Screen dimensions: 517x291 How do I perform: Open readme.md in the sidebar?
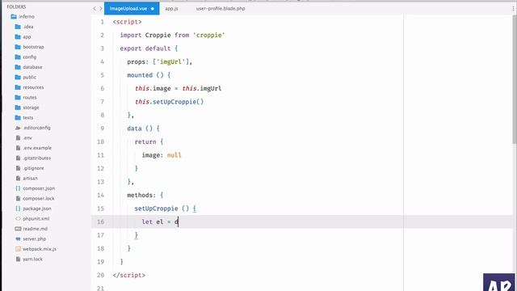tap(35, 229)
